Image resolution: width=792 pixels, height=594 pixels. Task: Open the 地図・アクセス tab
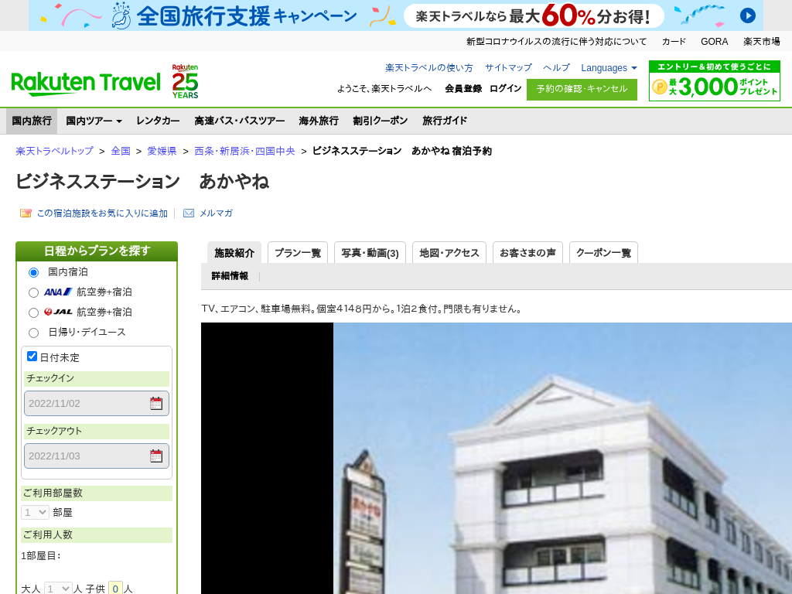tap(449, 253)
